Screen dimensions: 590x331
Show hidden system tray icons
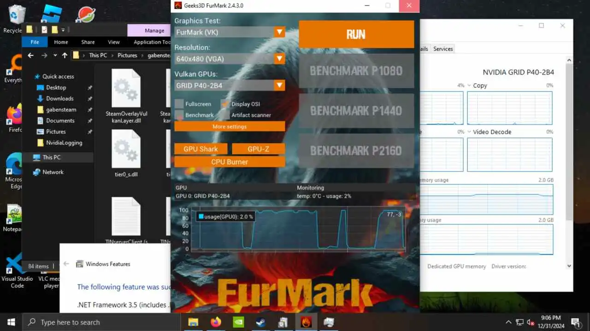tap(508, 322)
